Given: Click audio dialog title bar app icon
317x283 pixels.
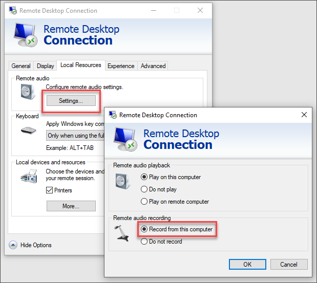Looking at the screenshot, I should [x=113, y=115].
